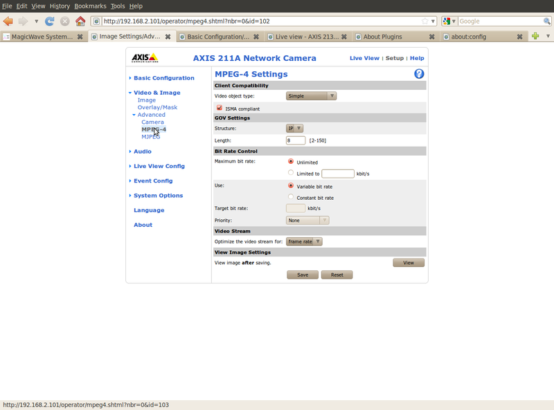Click the AXIS logo
The width and height of the screenshot is (554, 410).
145,58
